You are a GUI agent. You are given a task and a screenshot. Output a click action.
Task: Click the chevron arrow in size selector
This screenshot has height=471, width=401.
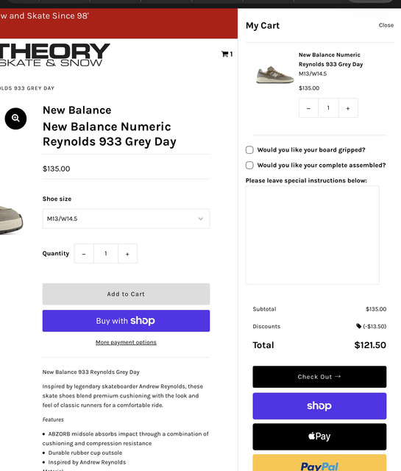(201, 219)
